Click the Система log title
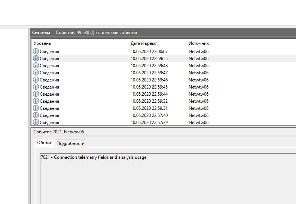Screen dimensions: 296x204 [x=41, y=33]
